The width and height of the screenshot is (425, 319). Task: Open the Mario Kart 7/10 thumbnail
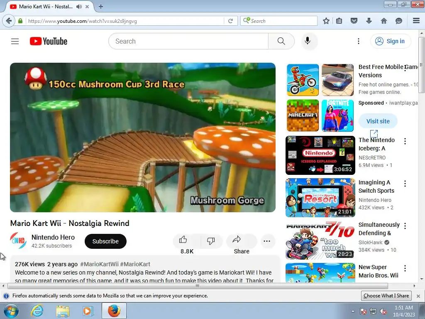[x=320, y=240]
